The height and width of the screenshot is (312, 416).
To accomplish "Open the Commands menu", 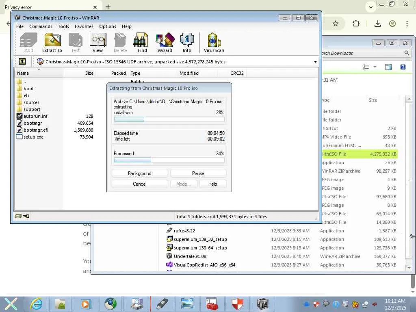I will click(x=41, y=26).
